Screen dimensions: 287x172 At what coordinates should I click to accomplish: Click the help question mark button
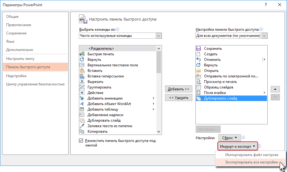(x=266, y=5)
